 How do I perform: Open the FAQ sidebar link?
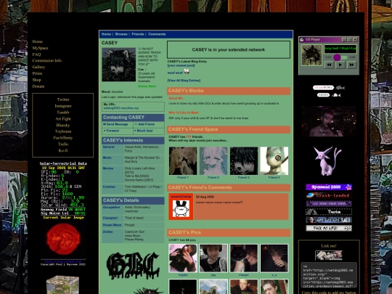(36, 54)
